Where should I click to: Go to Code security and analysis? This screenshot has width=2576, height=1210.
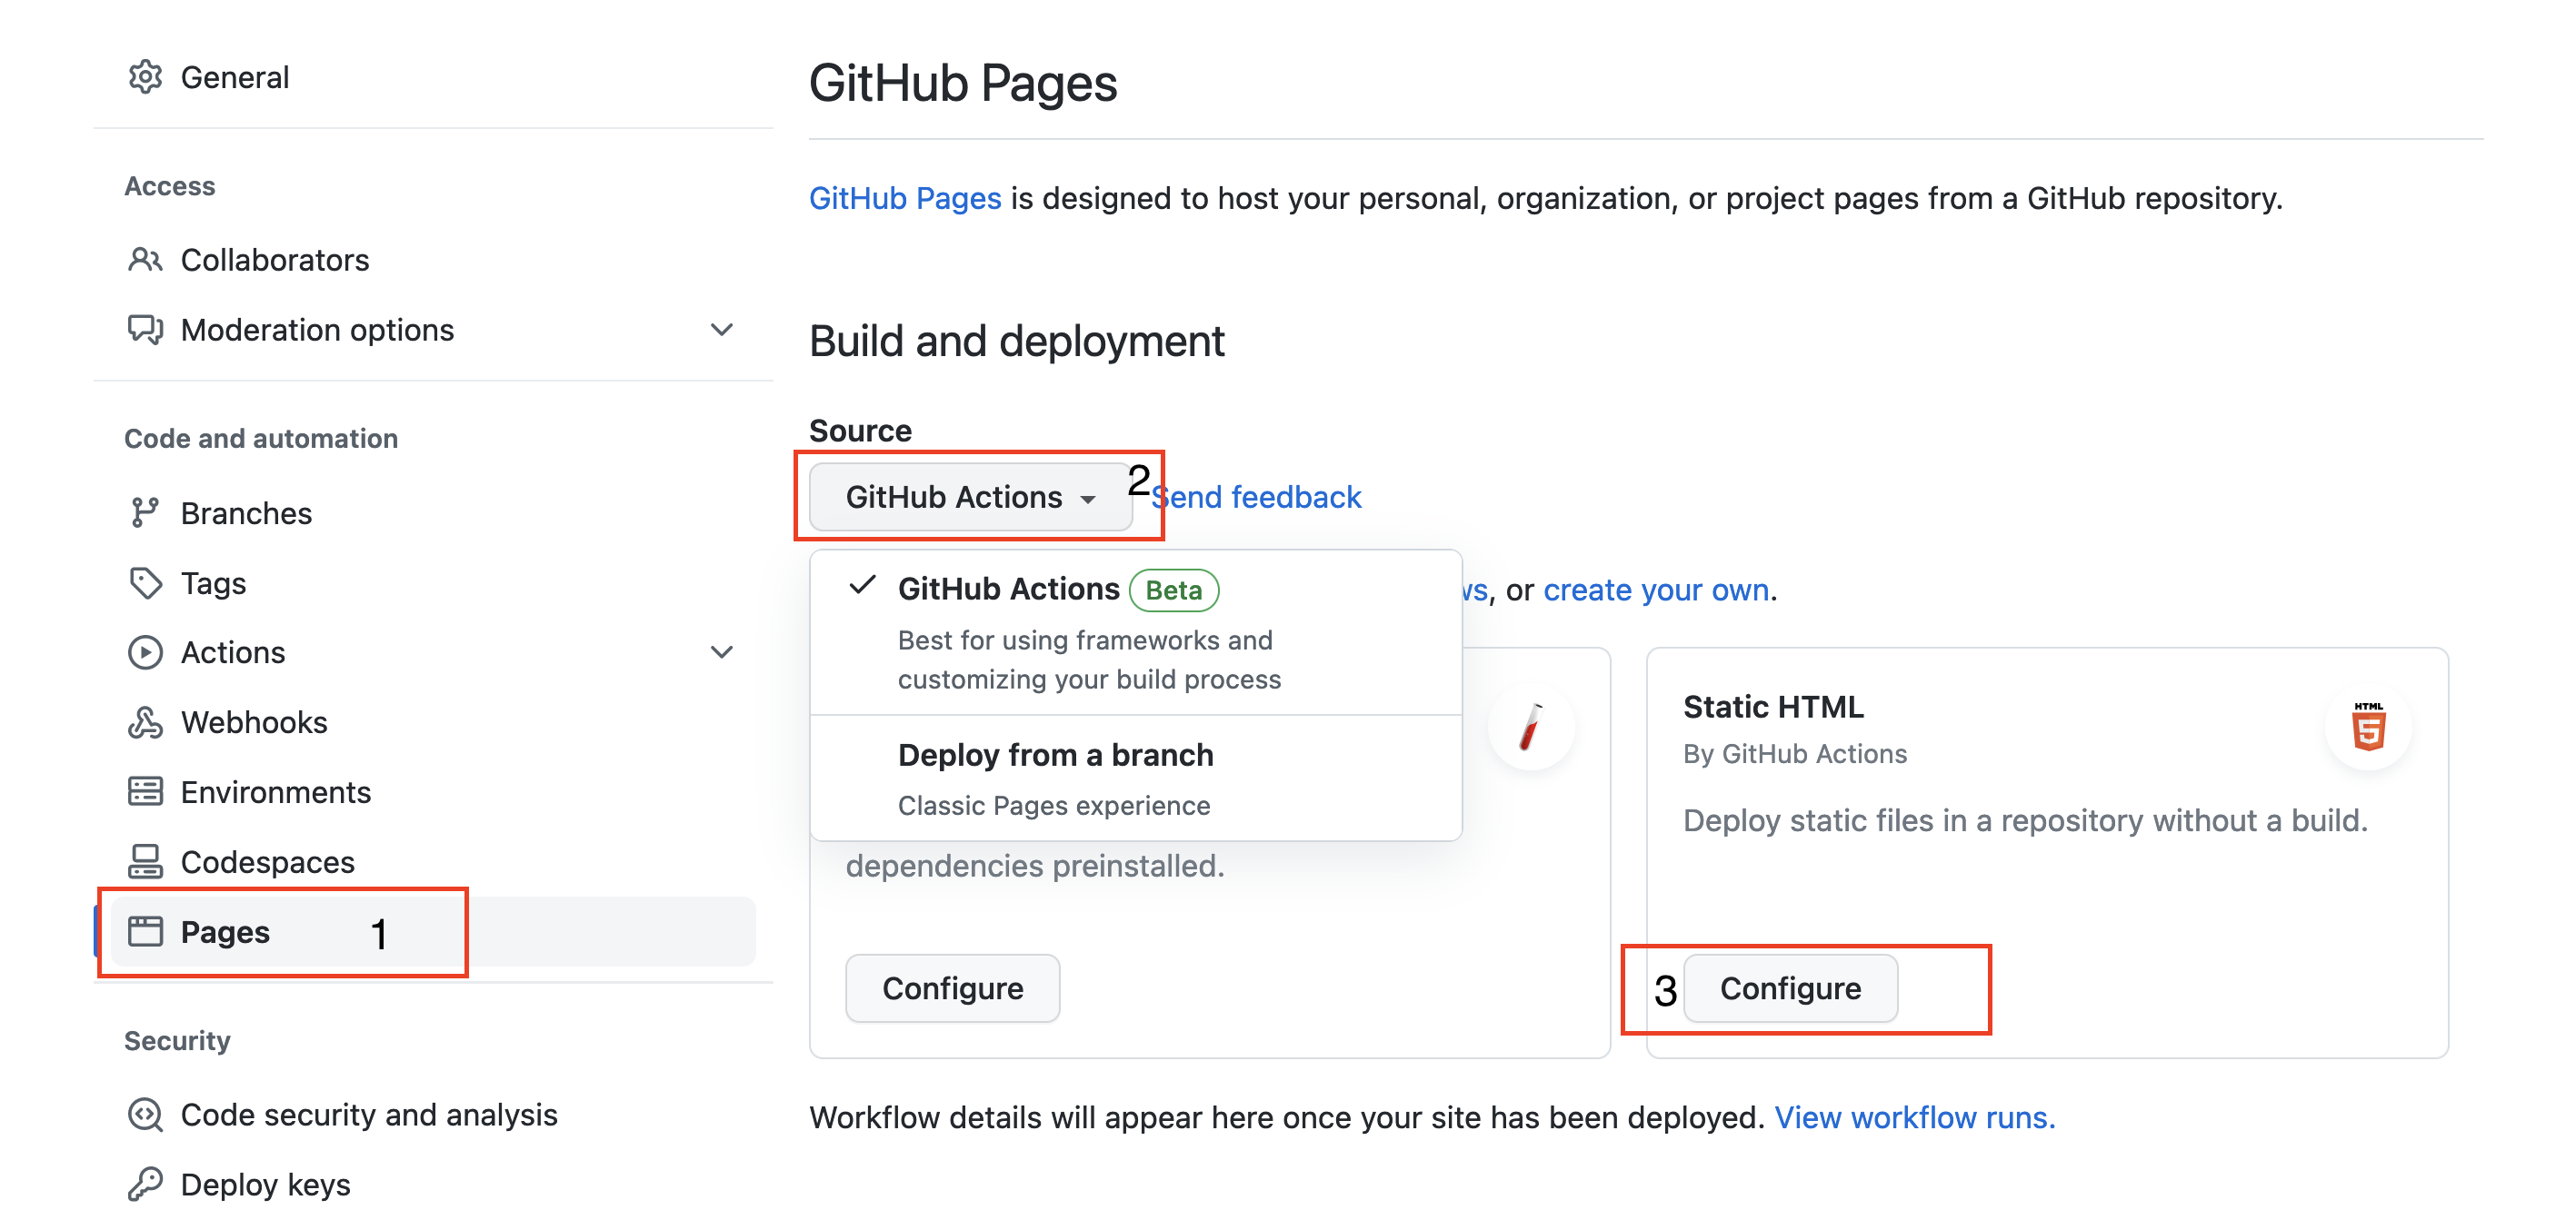[369, 1114]
